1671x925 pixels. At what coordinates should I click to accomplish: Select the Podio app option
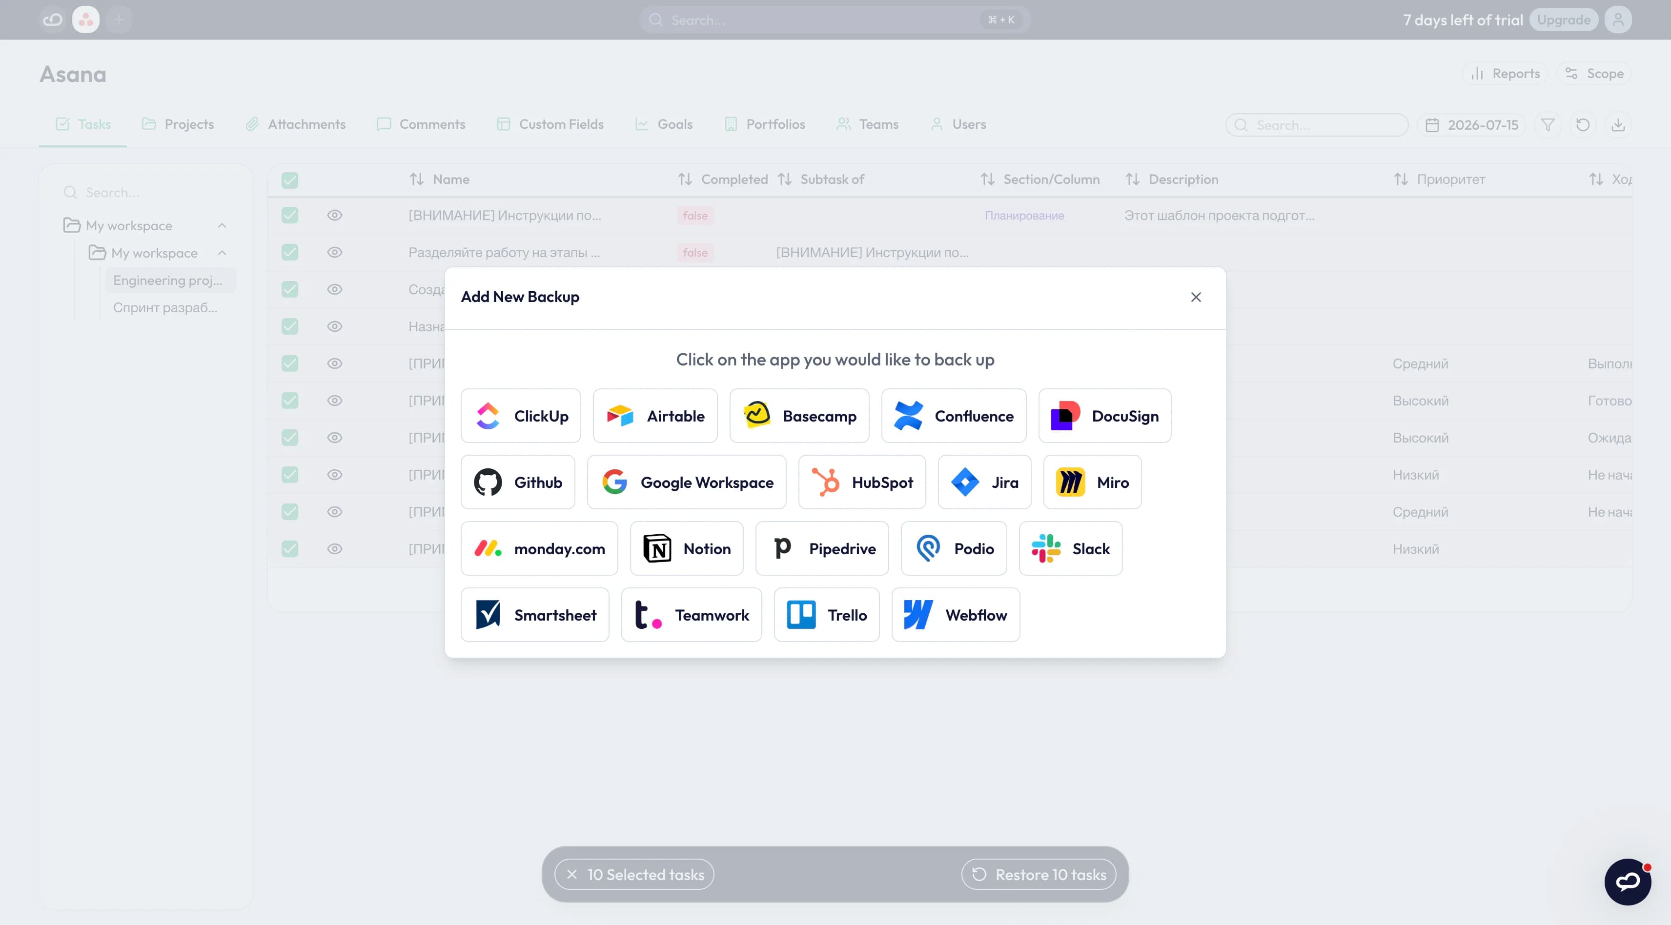click(x=954, y=548)
